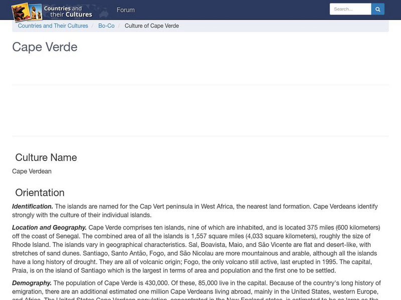
Task: Focus the Search input field
Action: (x=350, y=9)
